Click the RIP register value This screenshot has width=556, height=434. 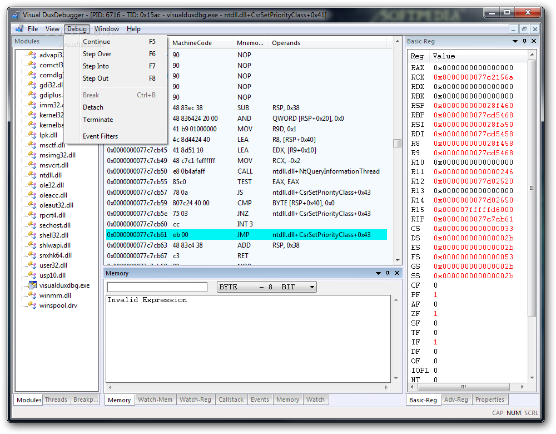[473, 219]
